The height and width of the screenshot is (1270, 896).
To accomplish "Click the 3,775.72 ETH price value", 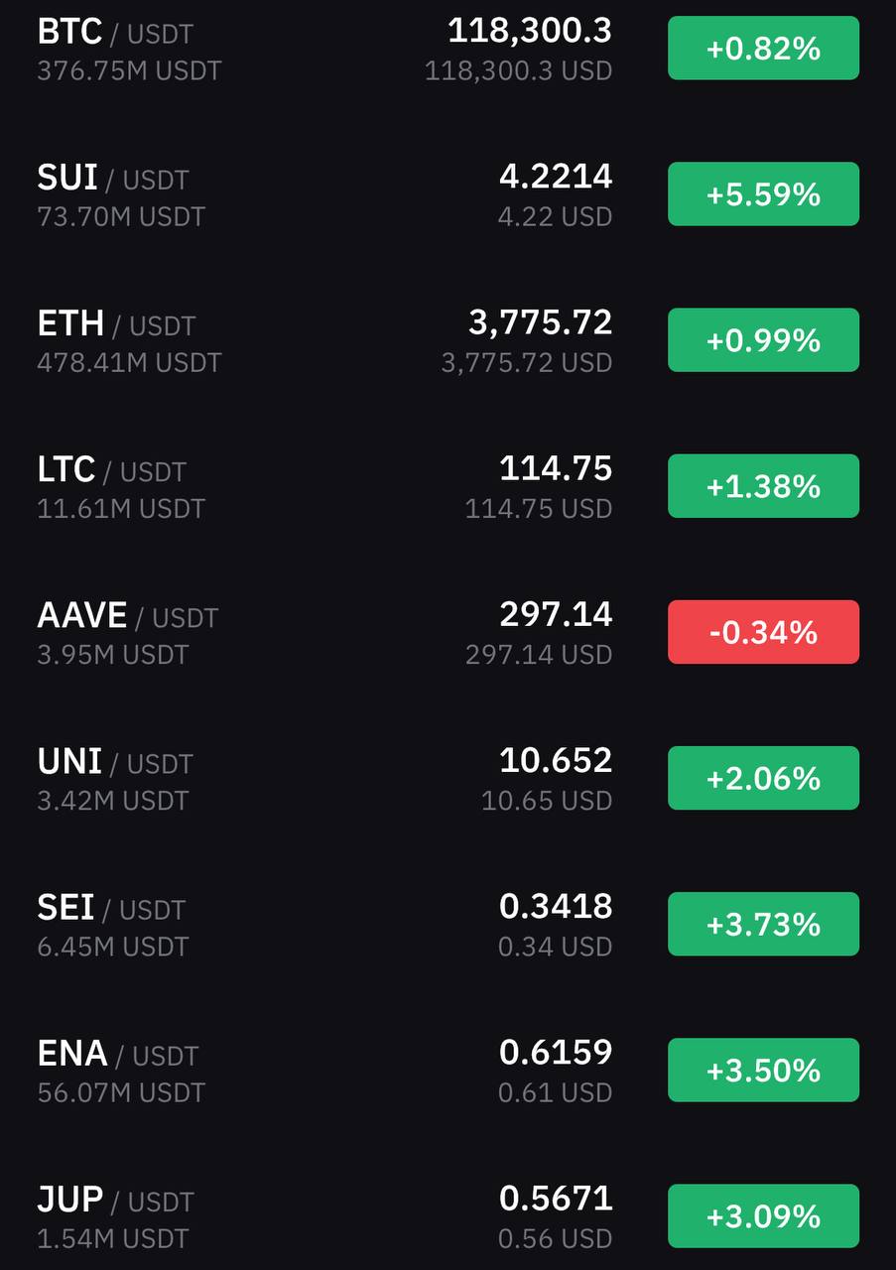I will [x=541, y=322].
